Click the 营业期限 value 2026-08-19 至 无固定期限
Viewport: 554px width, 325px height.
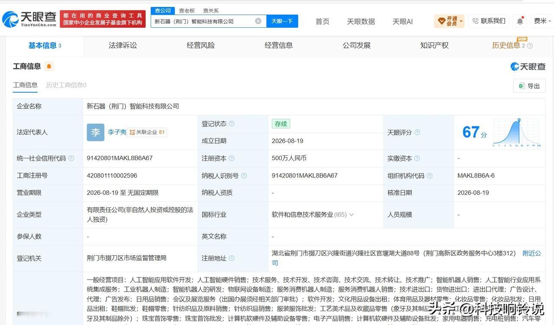123,193
